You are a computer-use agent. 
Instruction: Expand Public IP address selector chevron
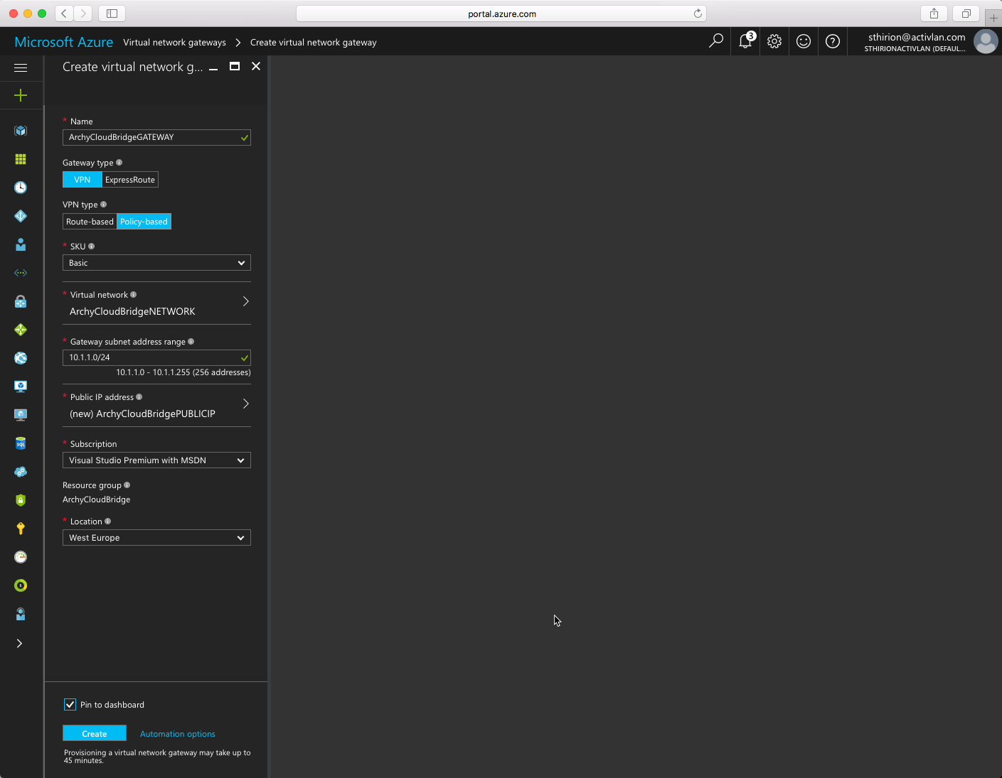click(x=246, y=404)
